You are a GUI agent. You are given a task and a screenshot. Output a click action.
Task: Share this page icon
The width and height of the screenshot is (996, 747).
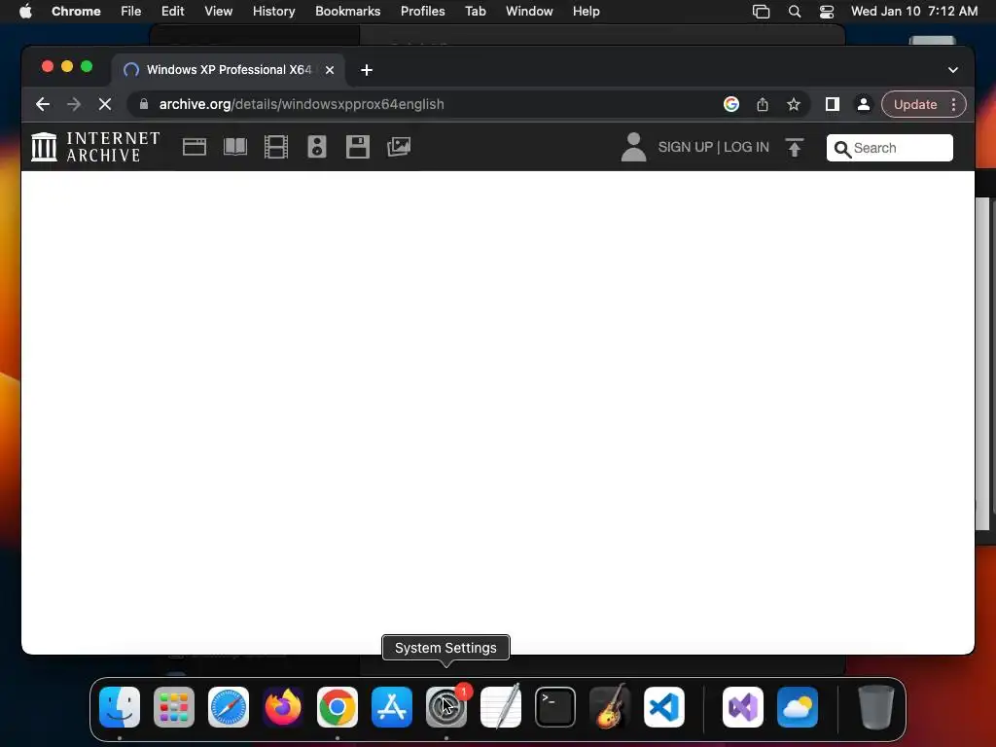pyautogui.click(x=763, y=104)
